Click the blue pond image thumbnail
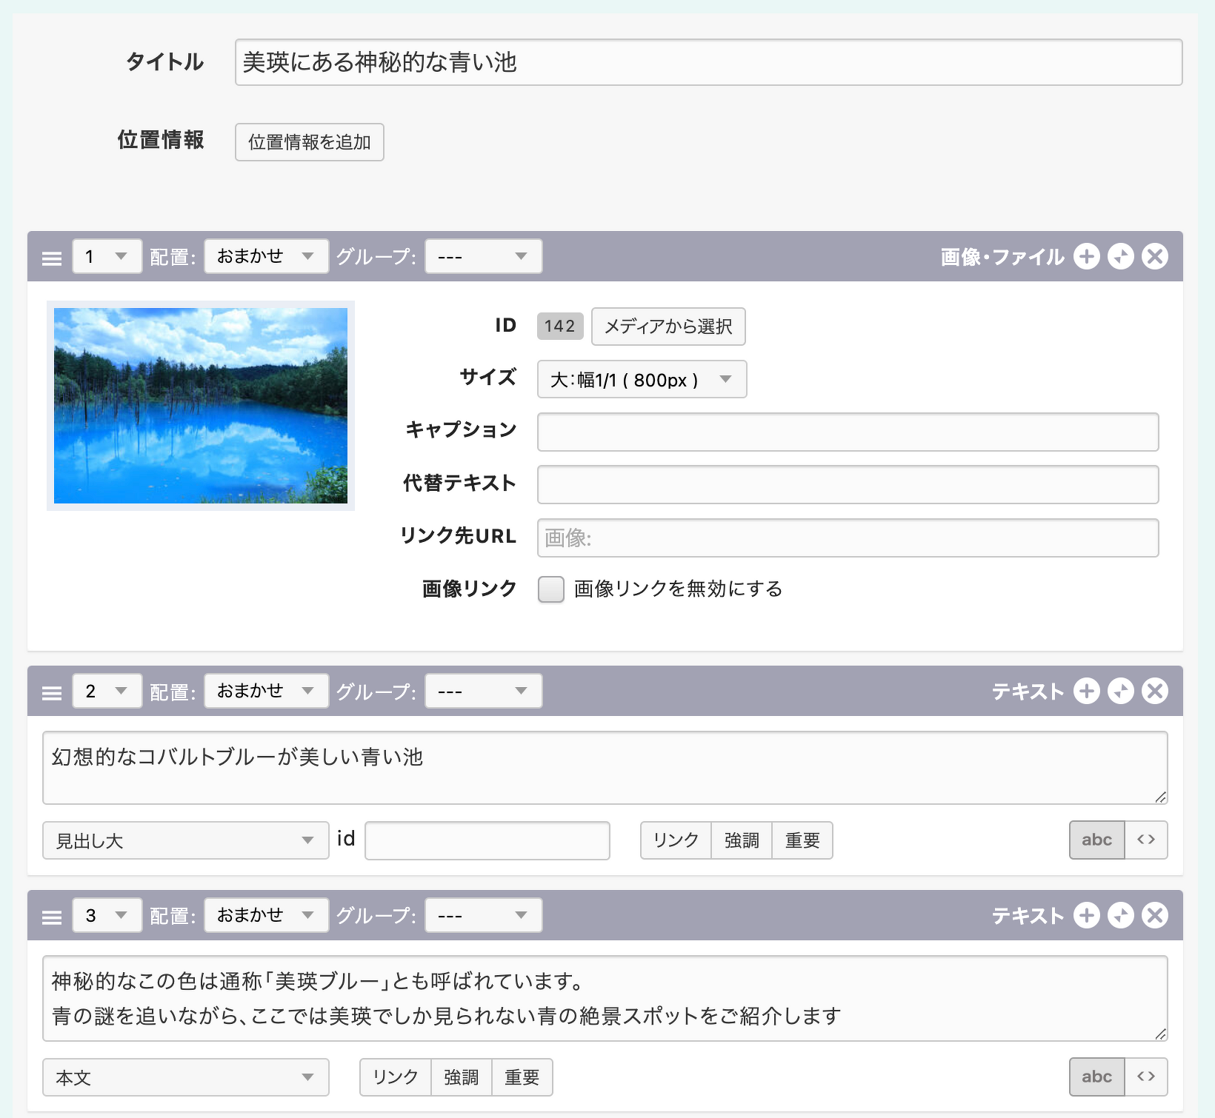The height and width of the screenshot is (1118, 1215). click(201, 406)
